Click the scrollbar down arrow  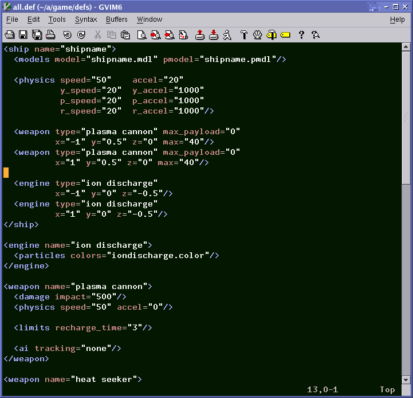[406, 379]
